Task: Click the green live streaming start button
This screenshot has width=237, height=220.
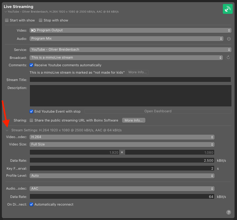Action: 228,9
